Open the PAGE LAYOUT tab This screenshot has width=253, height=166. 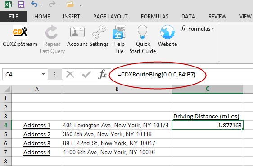pyautogui.click(x=110, y=17)
